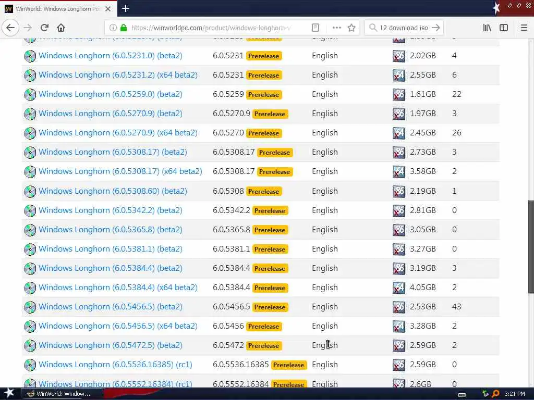Reload the current page
The image size is (534, 400).
point(44,28)
